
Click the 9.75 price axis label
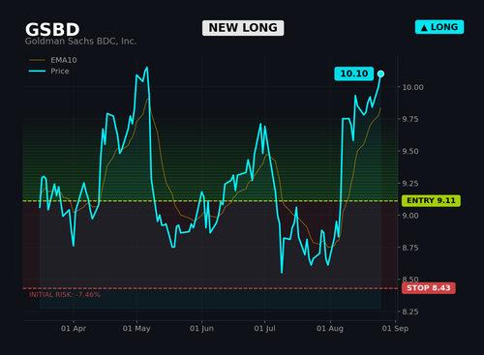(410, 119)
